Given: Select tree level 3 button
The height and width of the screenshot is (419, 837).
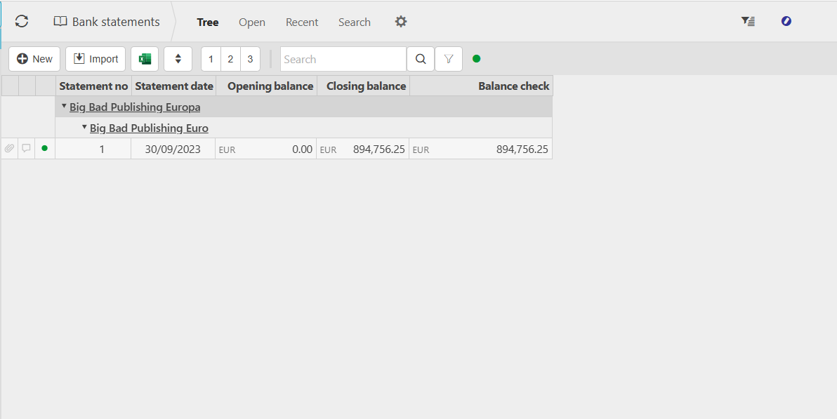Looking at the screenshot, I should pos(251,59).
